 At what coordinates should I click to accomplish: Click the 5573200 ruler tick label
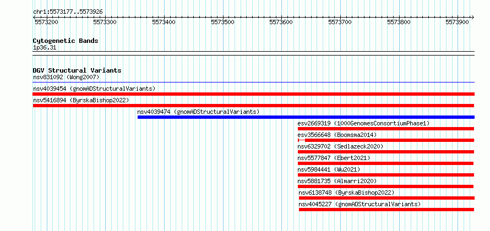(x=46, y=22)
